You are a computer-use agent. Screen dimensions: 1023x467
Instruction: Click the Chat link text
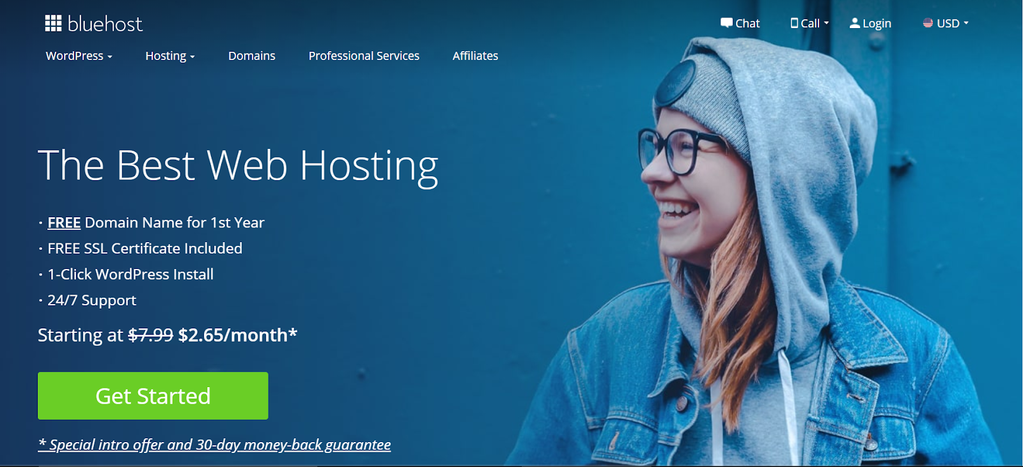[747, 24]
